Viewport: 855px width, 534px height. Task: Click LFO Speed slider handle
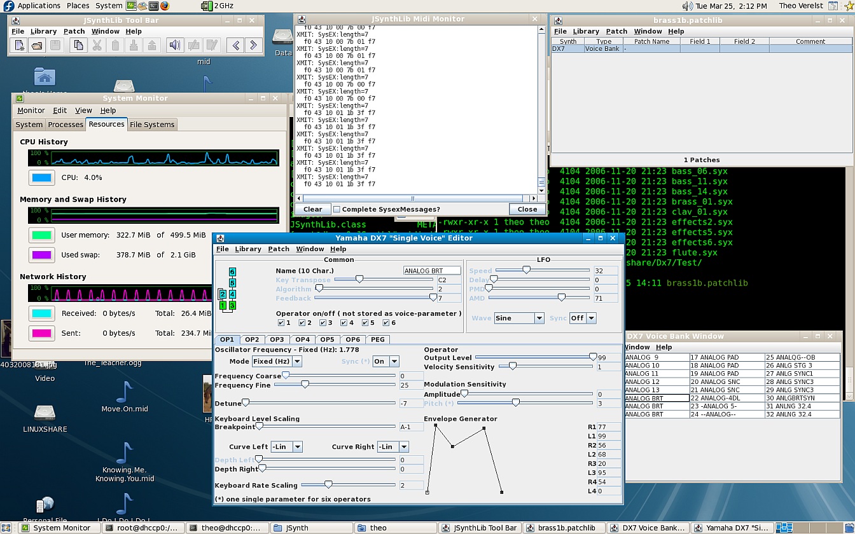coord(526,270)
